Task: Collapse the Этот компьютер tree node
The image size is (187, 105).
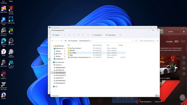Action: click(x=52, y=62)
